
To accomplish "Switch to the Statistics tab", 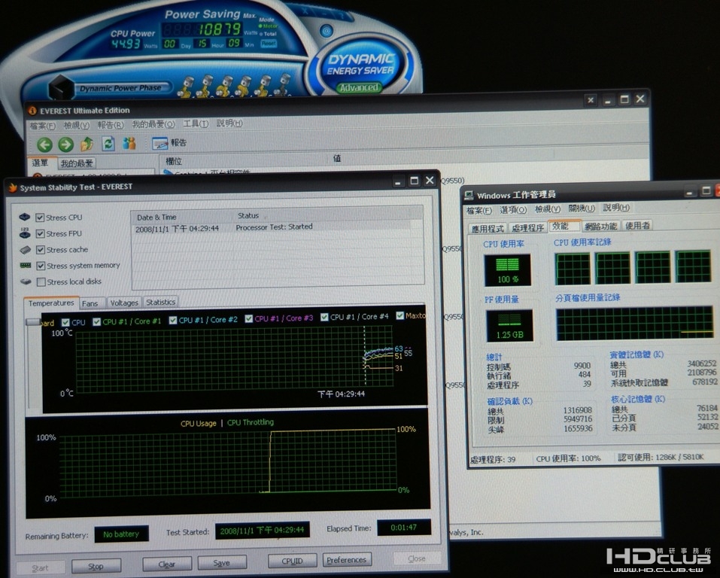I will coord(160,303).
